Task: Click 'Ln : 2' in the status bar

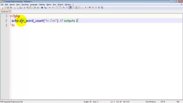Action: (113, 102)
